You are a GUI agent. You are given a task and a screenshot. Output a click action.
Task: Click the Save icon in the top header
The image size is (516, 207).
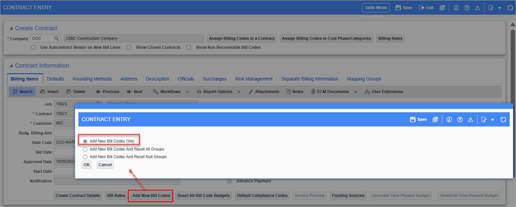[x=398, y=8]
